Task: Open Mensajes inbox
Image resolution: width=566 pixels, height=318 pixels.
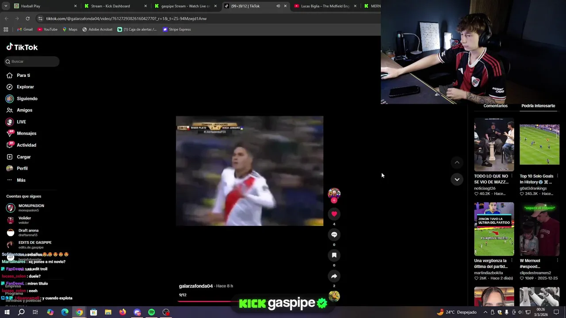Action: pyautogui.click(x=22, y=133)
